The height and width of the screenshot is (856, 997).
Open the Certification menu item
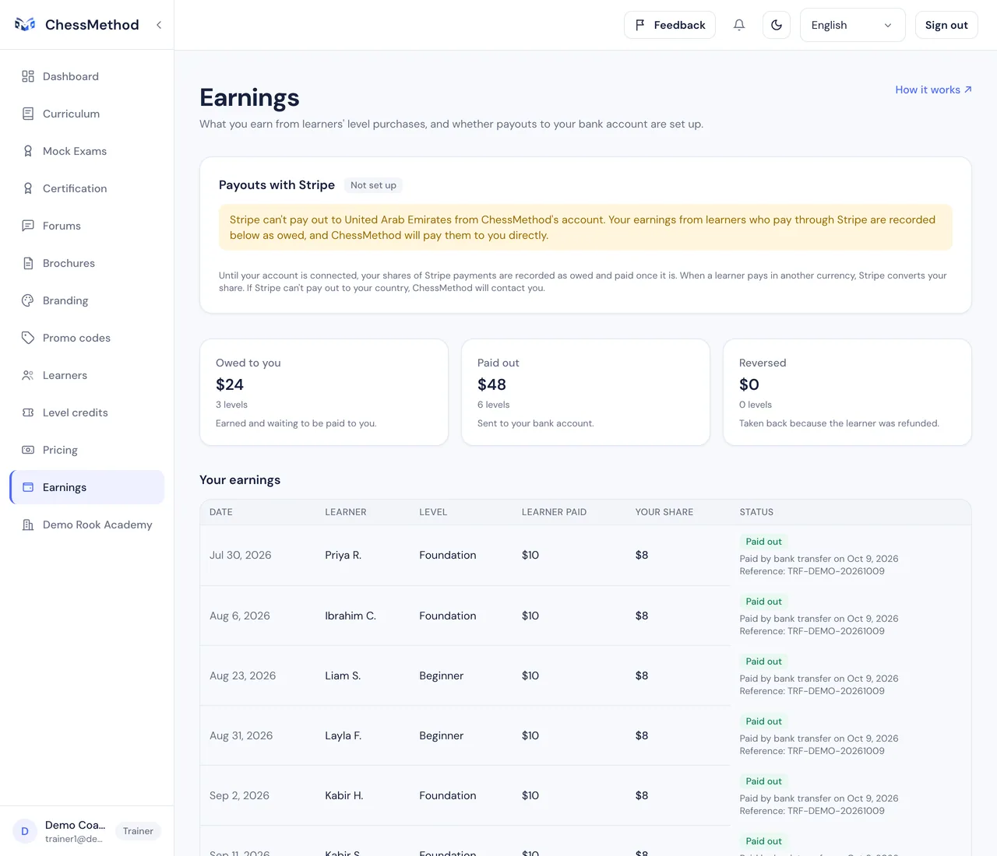point(87,188)
